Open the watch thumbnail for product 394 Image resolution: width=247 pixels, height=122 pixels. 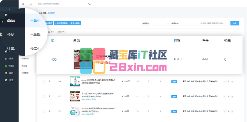[x=75, y=81]
